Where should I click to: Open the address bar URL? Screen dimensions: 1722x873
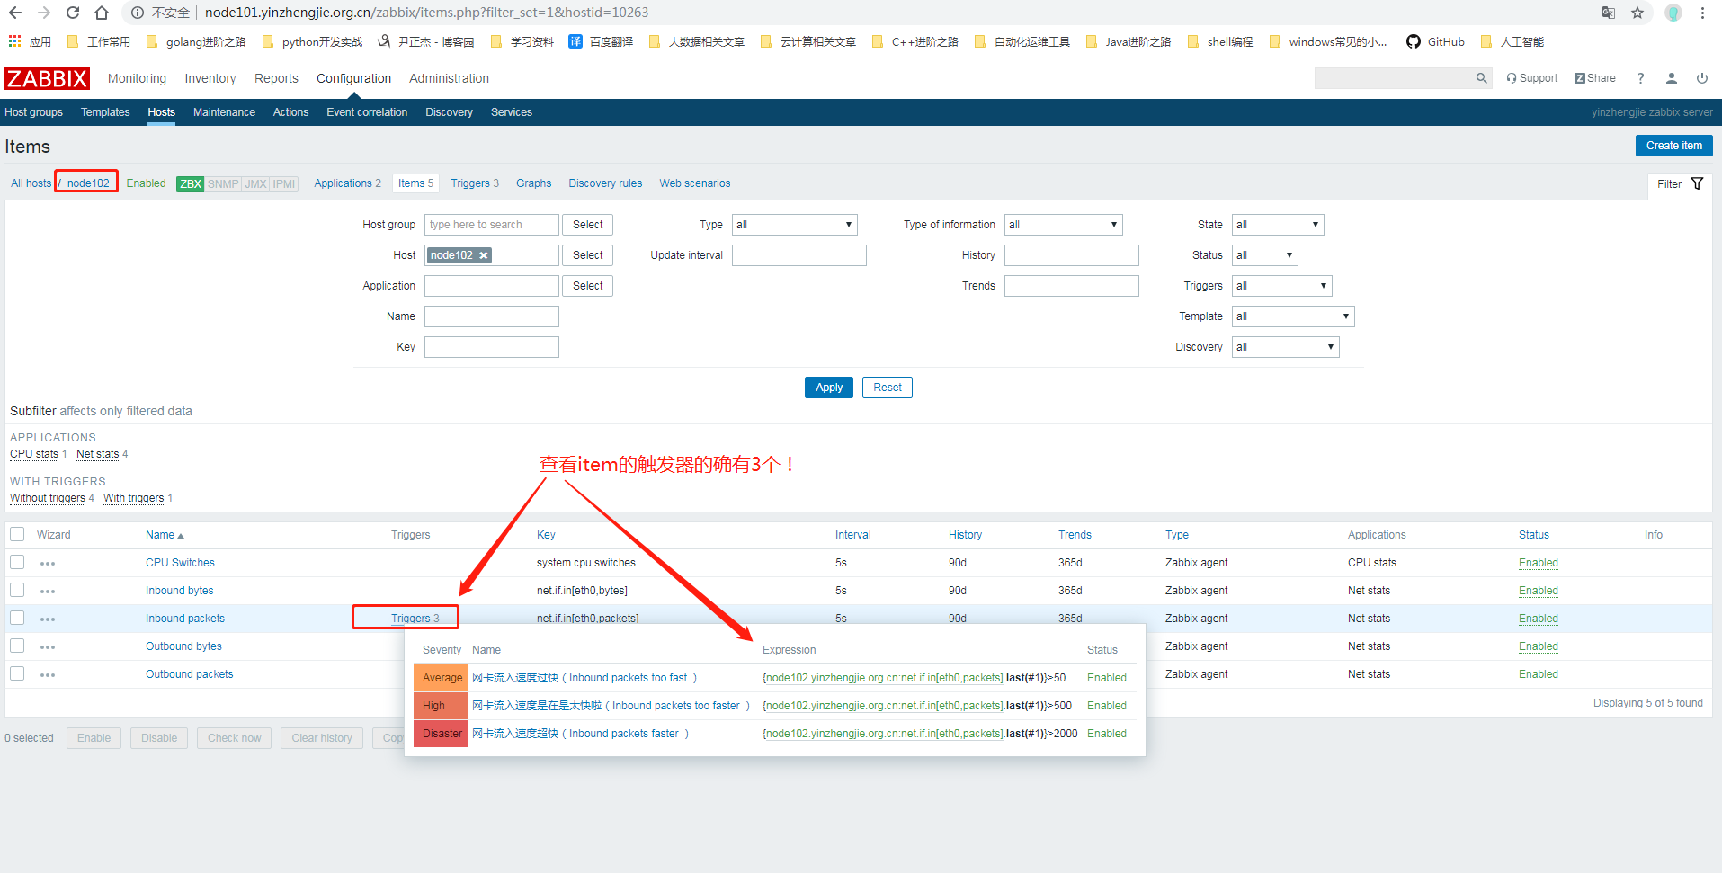[x=426, y=13]
